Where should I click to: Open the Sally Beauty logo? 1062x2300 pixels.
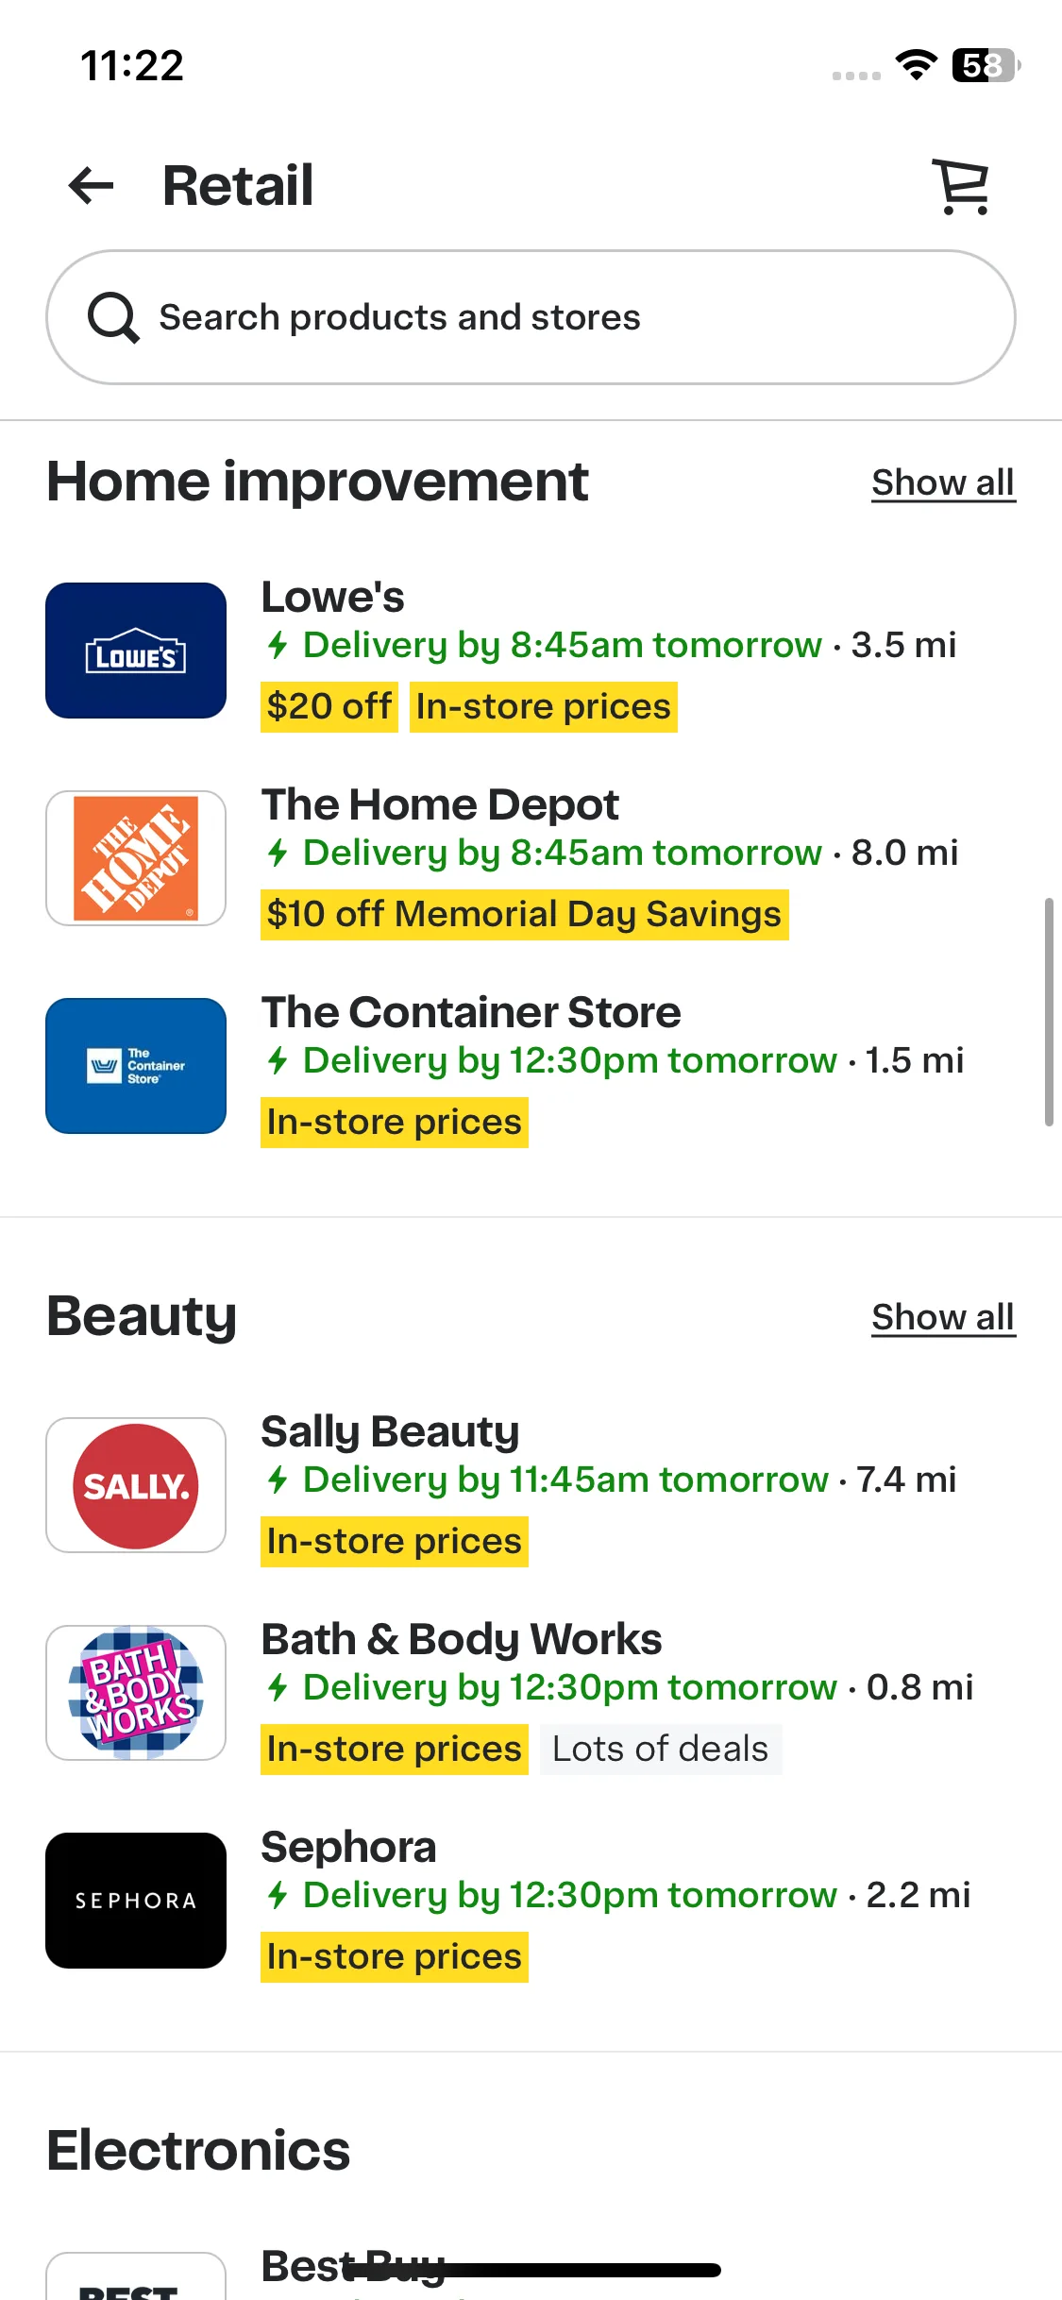[x=136, y=1485]
